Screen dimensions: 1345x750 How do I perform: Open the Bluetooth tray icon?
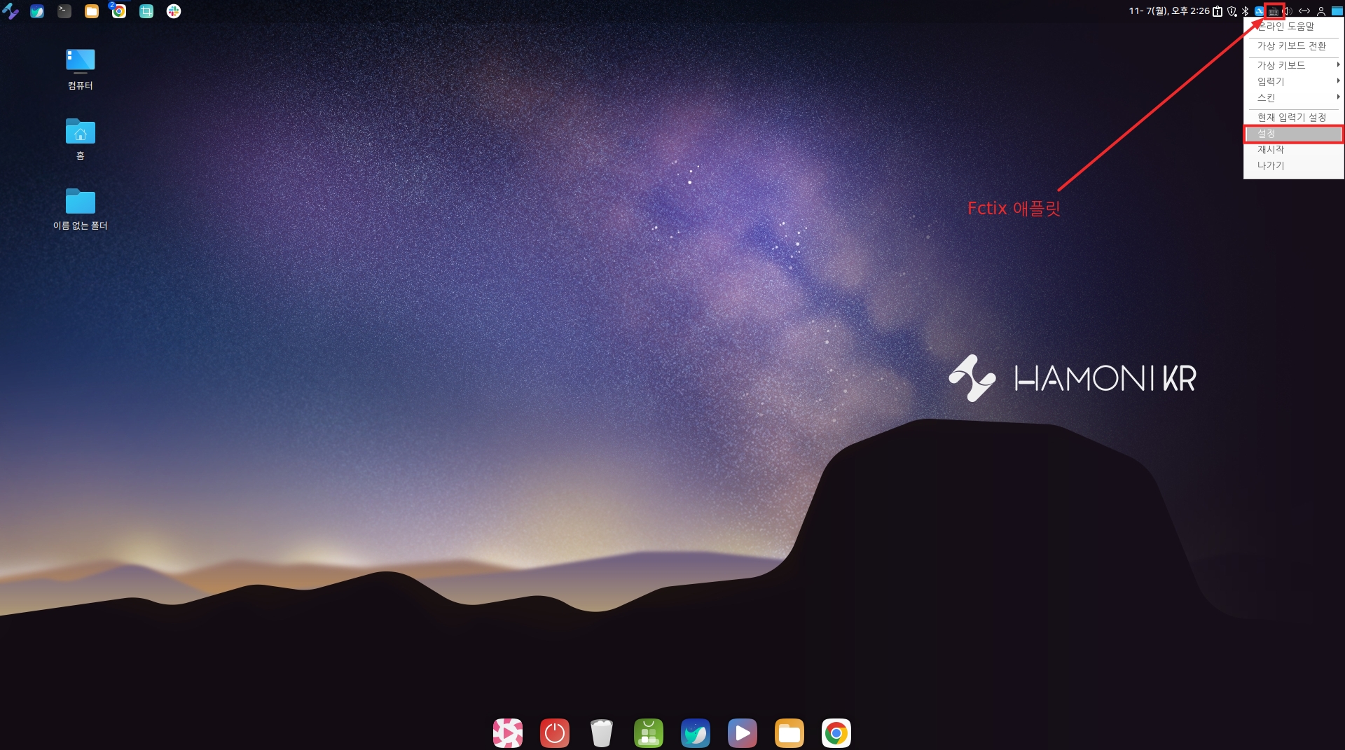1246,11
